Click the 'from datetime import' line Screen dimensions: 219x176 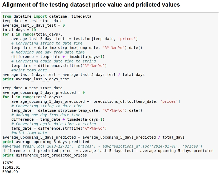(x=47, y=16)
